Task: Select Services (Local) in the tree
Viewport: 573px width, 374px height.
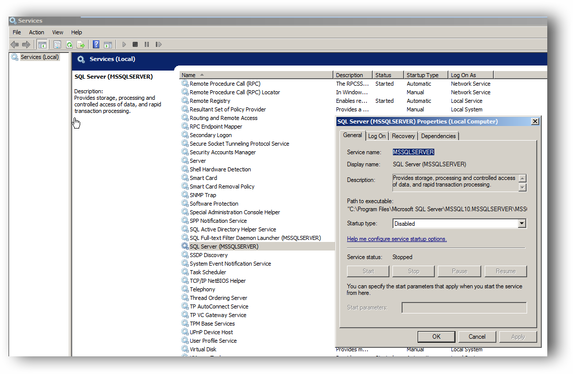Action: click(x=39, y=57)
